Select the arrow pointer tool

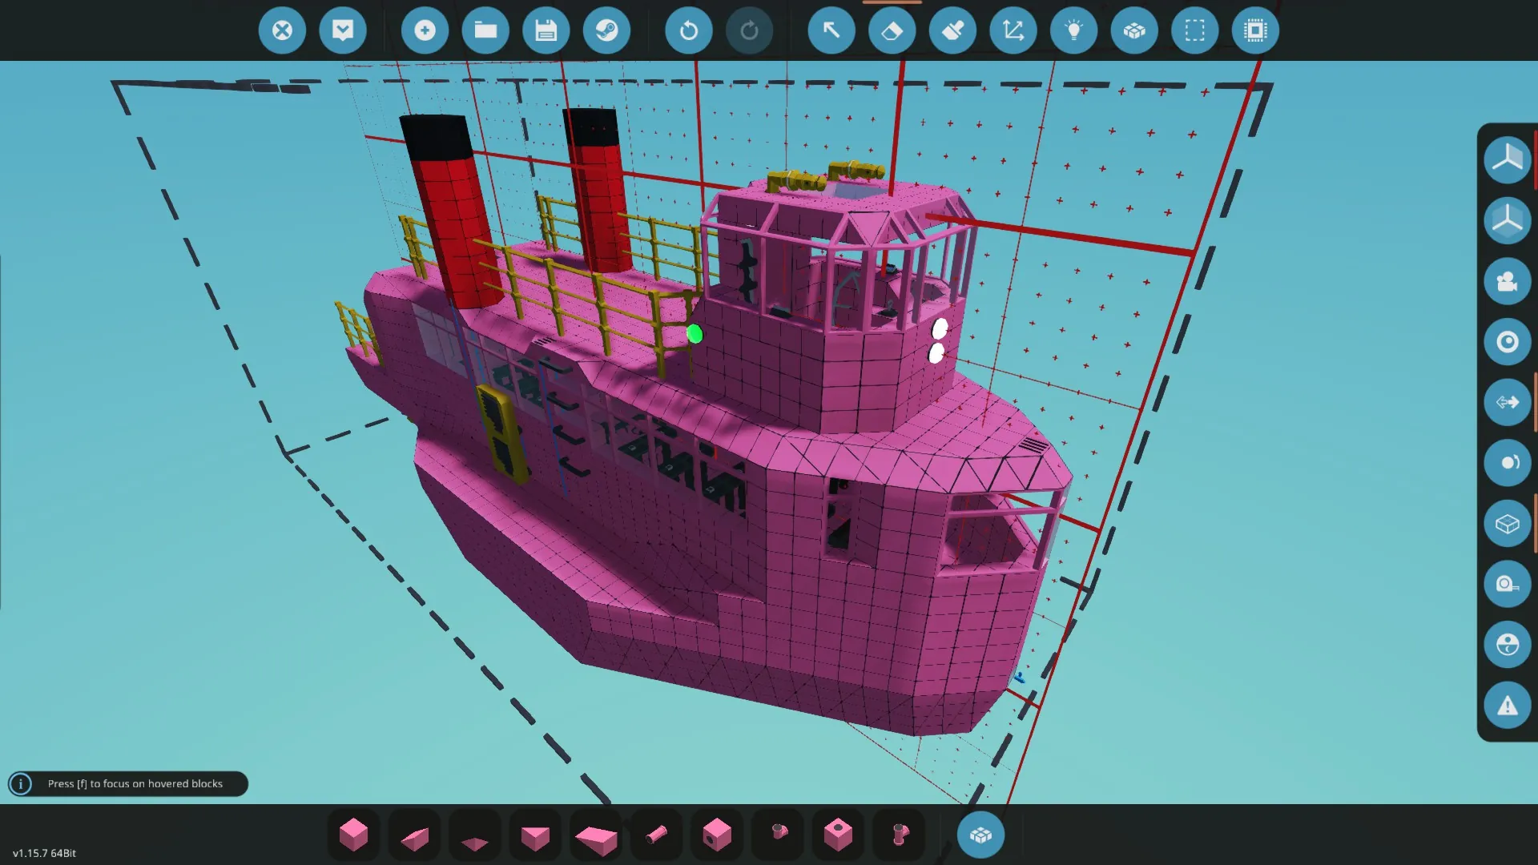[831, 30]
